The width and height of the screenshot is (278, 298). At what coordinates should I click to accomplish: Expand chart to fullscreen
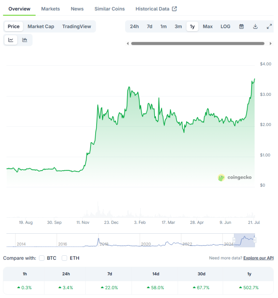click(x=269, y=26)
